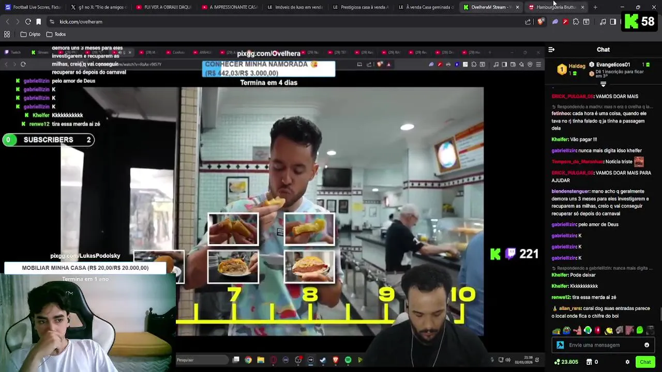This screenshot has height=372, width=662.
Task: Open Kheifer's name on 'Vão pagar !!!'
Action: pos(560,139)
